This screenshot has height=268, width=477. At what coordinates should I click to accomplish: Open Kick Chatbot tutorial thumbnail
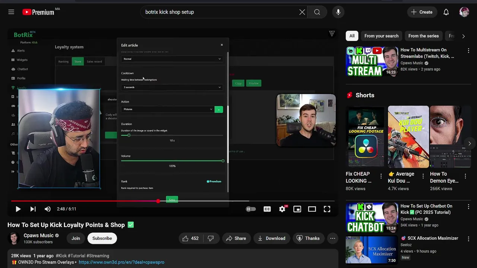click(372, 218)
